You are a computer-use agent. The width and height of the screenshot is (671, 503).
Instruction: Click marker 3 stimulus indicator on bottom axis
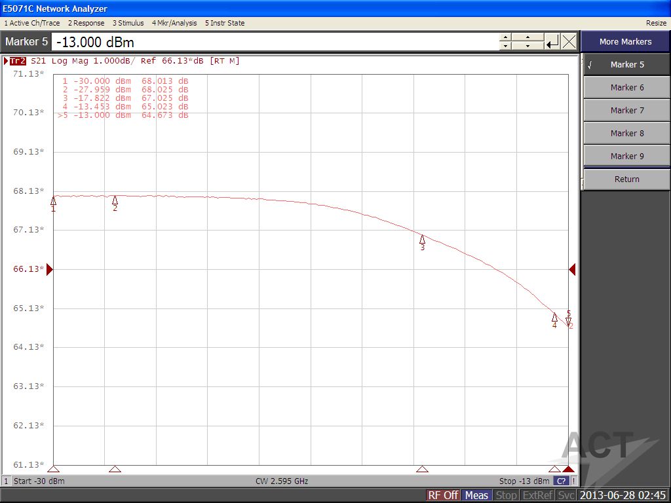pos(422,469)
